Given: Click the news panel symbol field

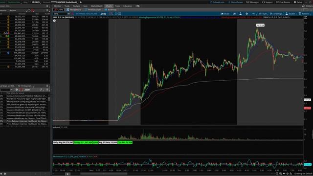Looking at the screenshot, I should tap(5, 90).
